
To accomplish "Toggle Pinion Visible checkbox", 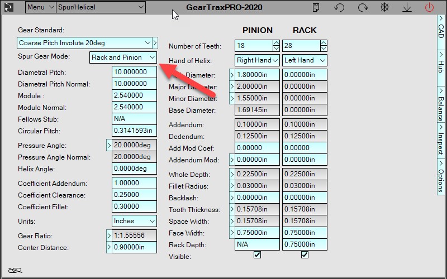I will 257,255.
